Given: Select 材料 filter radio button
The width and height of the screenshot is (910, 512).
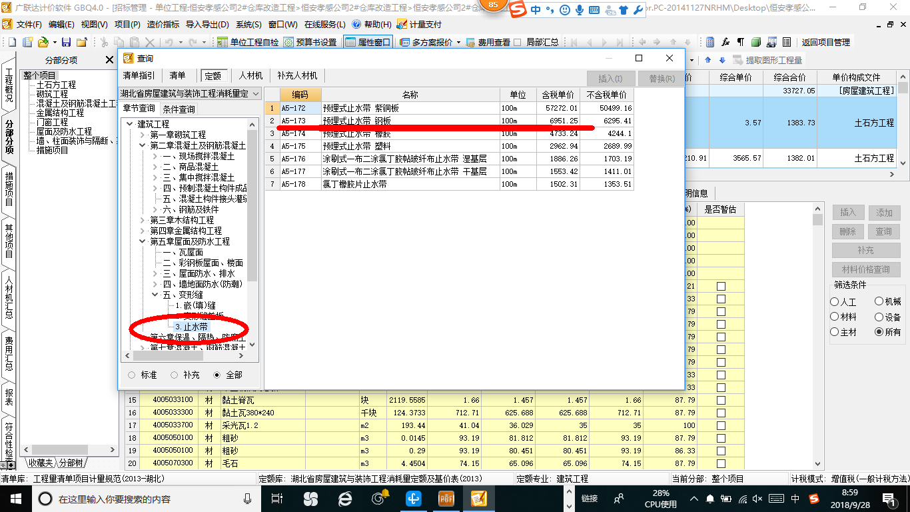Looking at the screenshot, I should tap(835, 317).
